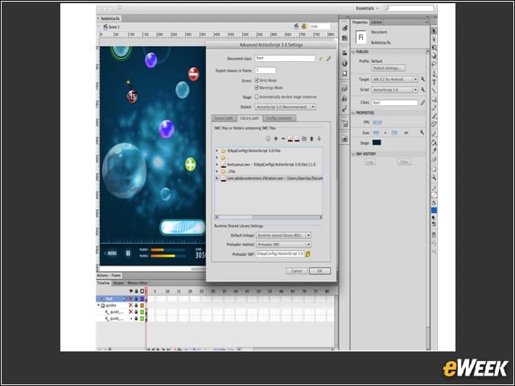Select the Line tool
This screenshot has width=515, height=386.
tap(434, 91)
